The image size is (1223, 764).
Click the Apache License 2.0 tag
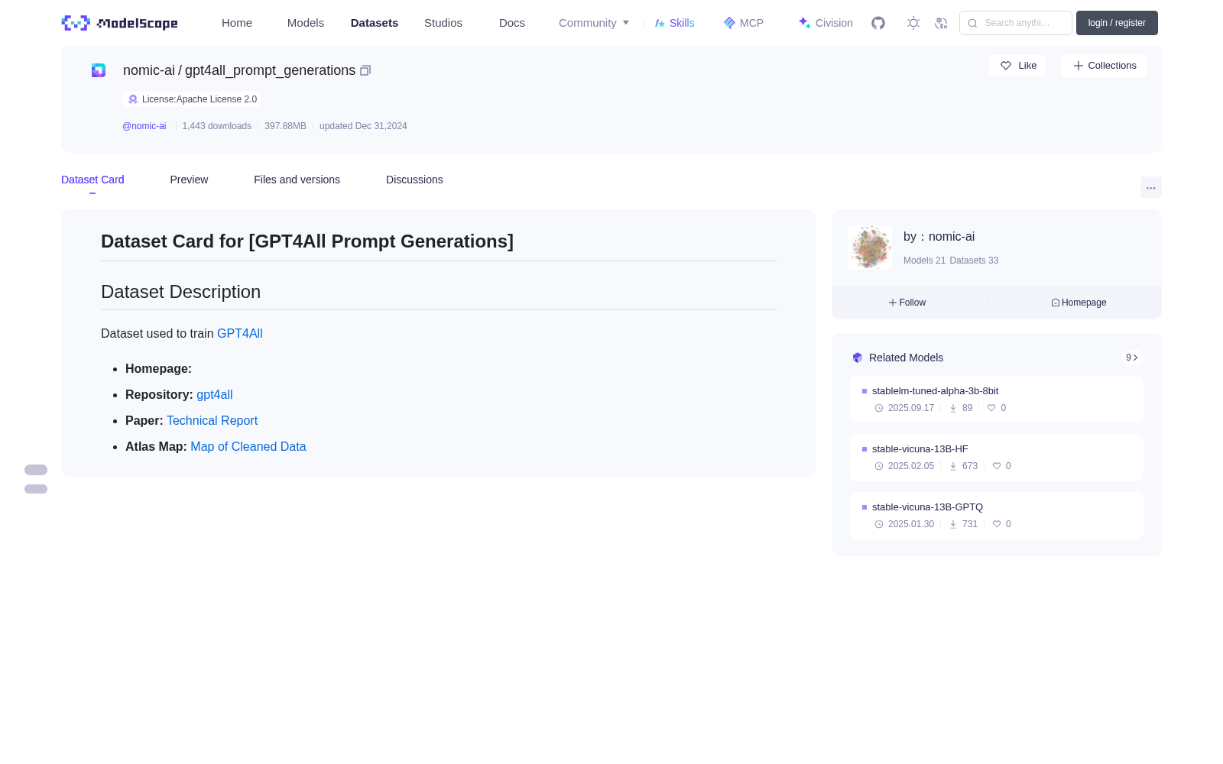(192, 99)
